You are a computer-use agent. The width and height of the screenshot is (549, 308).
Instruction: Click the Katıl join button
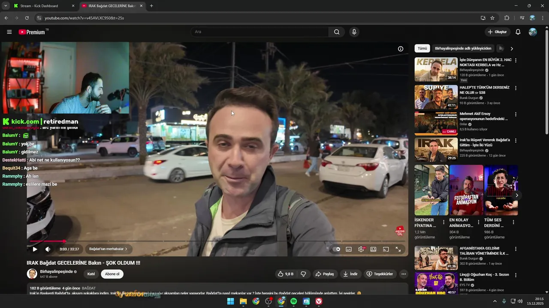coord(91,274)
